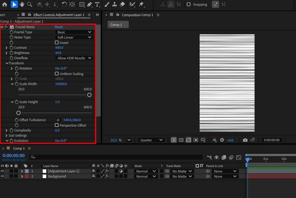Hide the Adjustment Layer 1 eye toggle
The height and width of the screenshot is (198, 296).
click(2, 171)
